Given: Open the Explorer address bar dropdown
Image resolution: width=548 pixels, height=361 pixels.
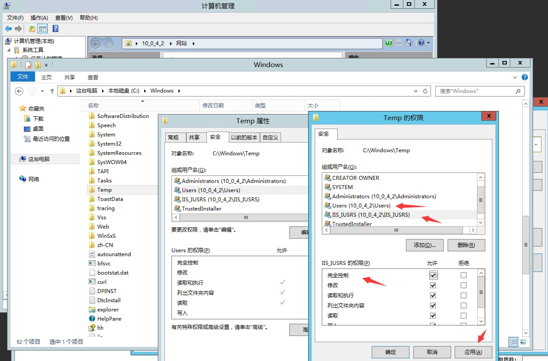Looking at the screenshot, I should point(416,91).
